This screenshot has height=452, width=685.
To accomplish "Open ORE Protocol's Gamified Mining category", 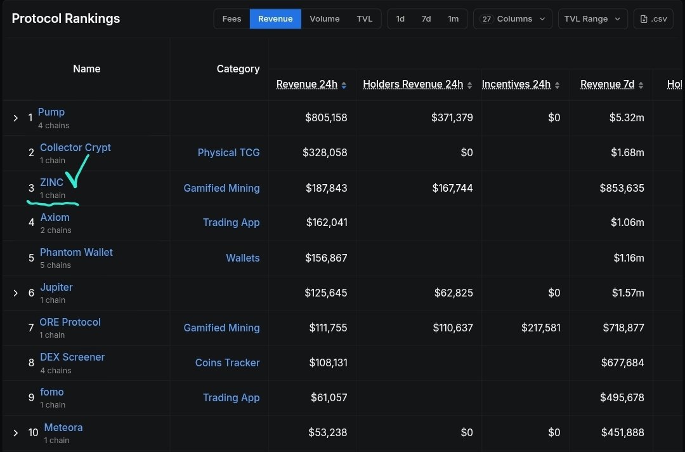I will (221, 328).
